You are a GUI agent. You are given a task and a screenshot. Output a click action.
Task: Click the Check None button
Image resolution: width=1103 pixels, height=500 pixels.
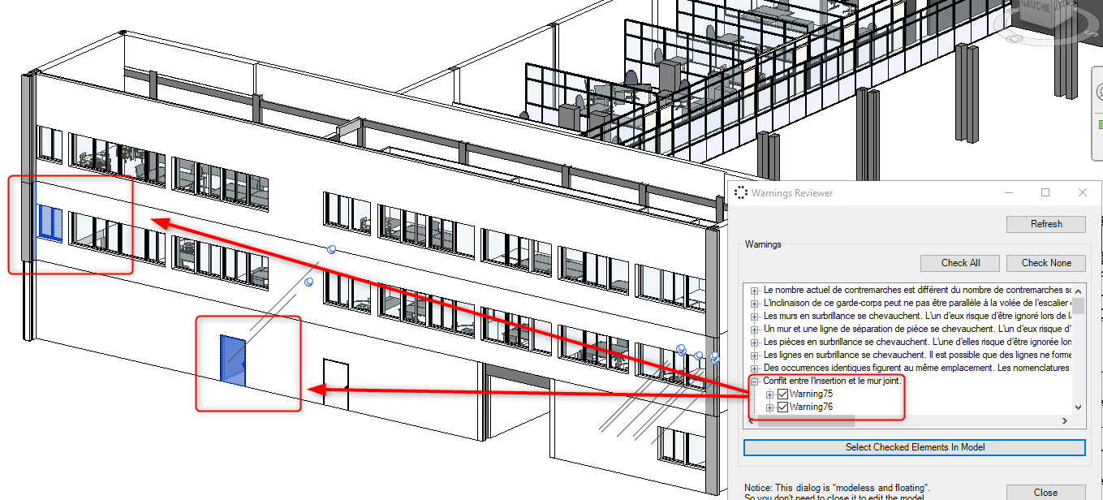click(x=1046, y=263)
